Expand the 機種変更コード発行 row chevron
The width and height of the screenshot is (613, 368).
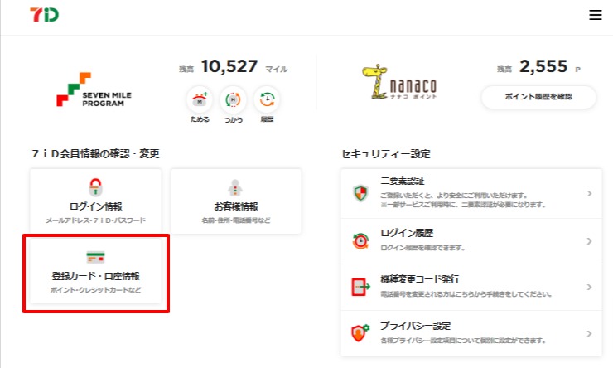coord(589,287)
